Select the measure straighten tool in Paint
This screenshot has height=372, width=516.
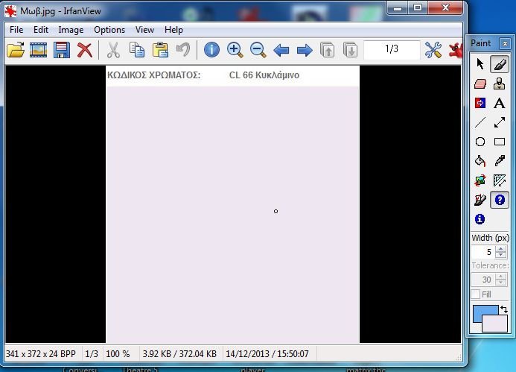500,180
